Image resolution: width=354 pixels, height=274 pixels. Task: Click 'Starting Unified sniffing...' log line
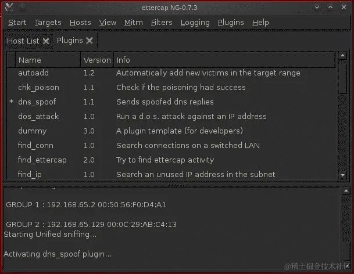tap(50, 235)
